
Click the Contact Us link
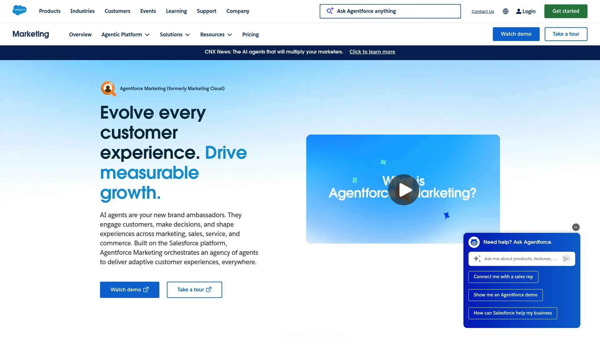(x=483, y=11)
